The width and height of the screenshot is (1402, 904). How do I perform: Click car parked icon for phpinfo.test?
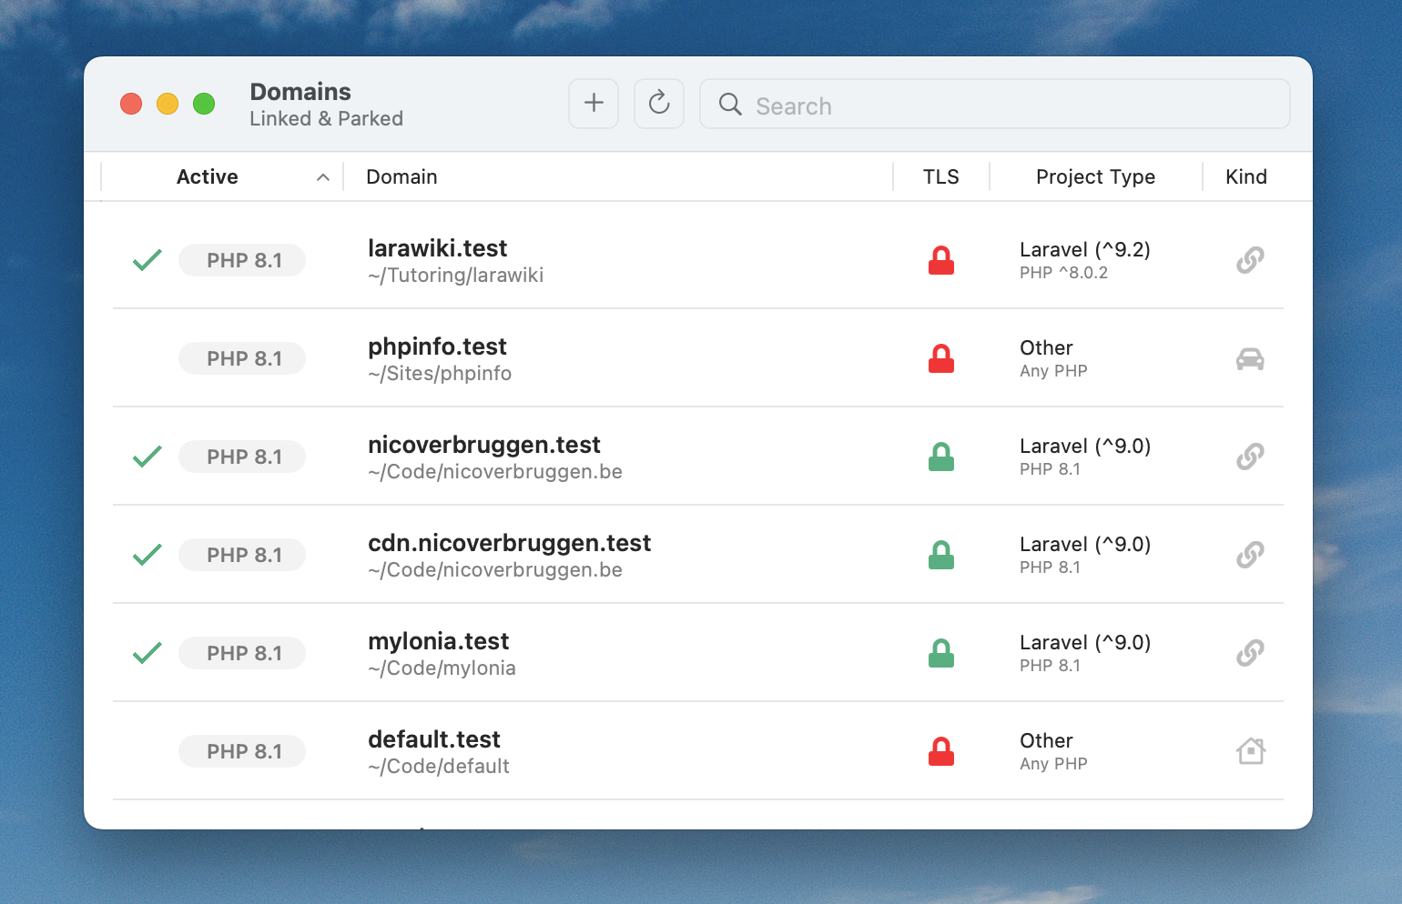coord(1250,359)
